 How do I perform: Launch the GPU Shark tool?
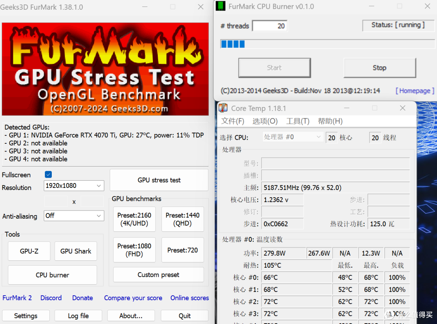[76, 251]
